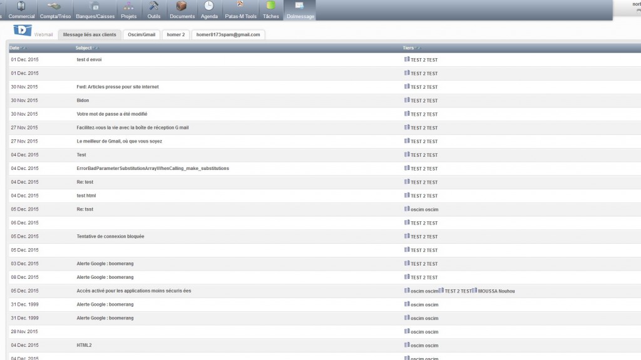Open 'TEST 2 TEST' in the 'Bidon' row
Image resolution: width=641 pixels, height=360 pixels.
click(x=424, y=101)
